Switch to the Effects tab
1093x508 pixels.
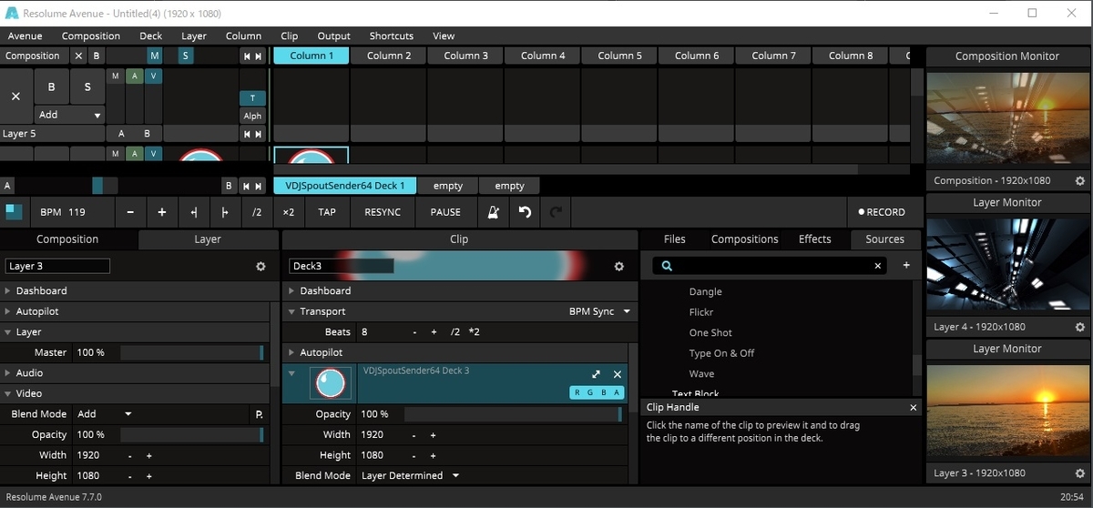(814, 239)
